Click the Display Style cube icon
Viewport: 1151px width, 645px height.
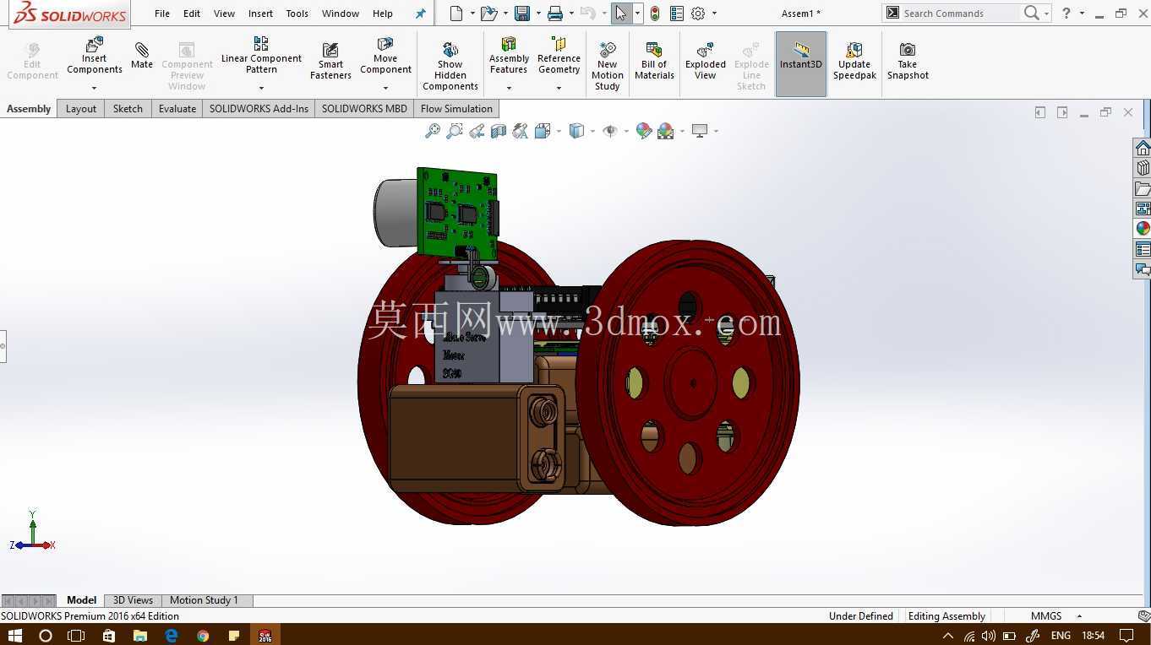click(x=576, y=131)
